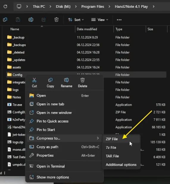The height and width of the screenshot is (184, 170).
Task: Open the three-dot See more menu
Action: [119, 20]
